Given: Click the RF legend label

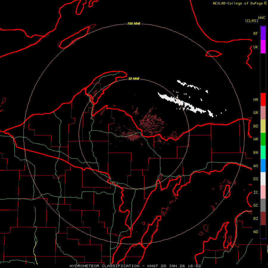Looking at the screenshot, I should point(255,33).
